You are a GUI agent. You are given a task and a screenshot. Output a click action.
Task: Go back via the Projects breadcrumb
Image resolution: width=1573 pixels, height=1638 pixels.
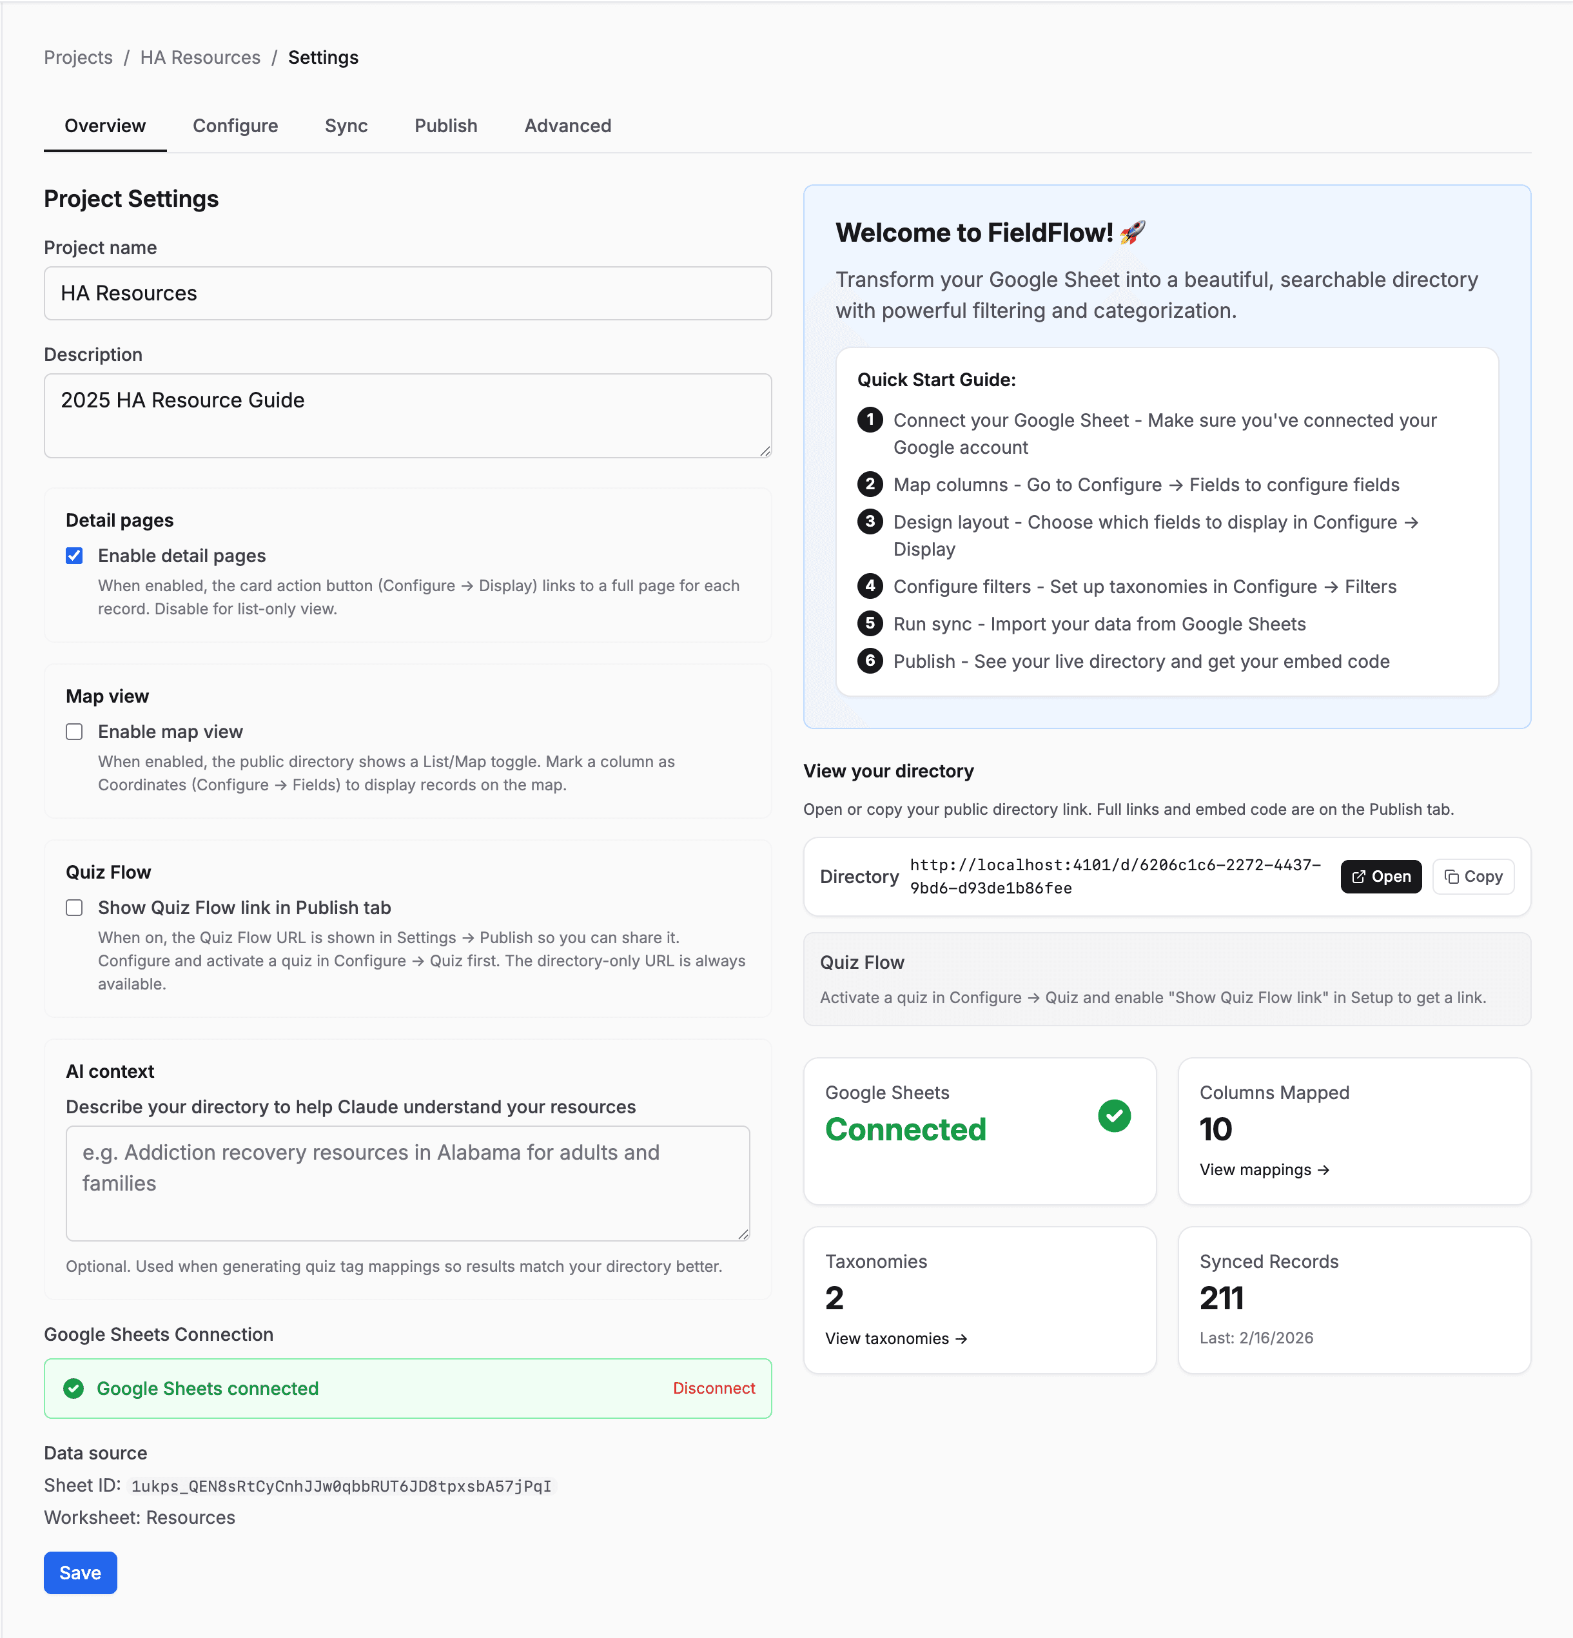pos(78,57)
